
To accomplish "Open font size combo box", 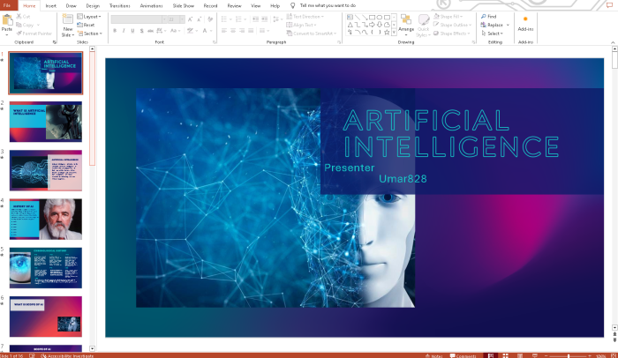I will tap(177, 19).
